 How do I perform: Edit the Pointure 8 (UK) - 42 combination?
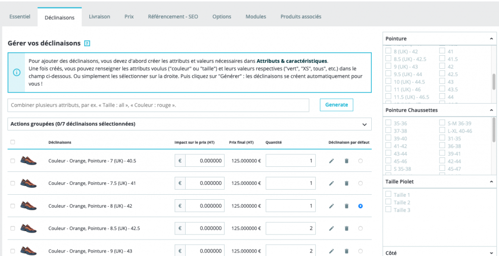[331, 206]
